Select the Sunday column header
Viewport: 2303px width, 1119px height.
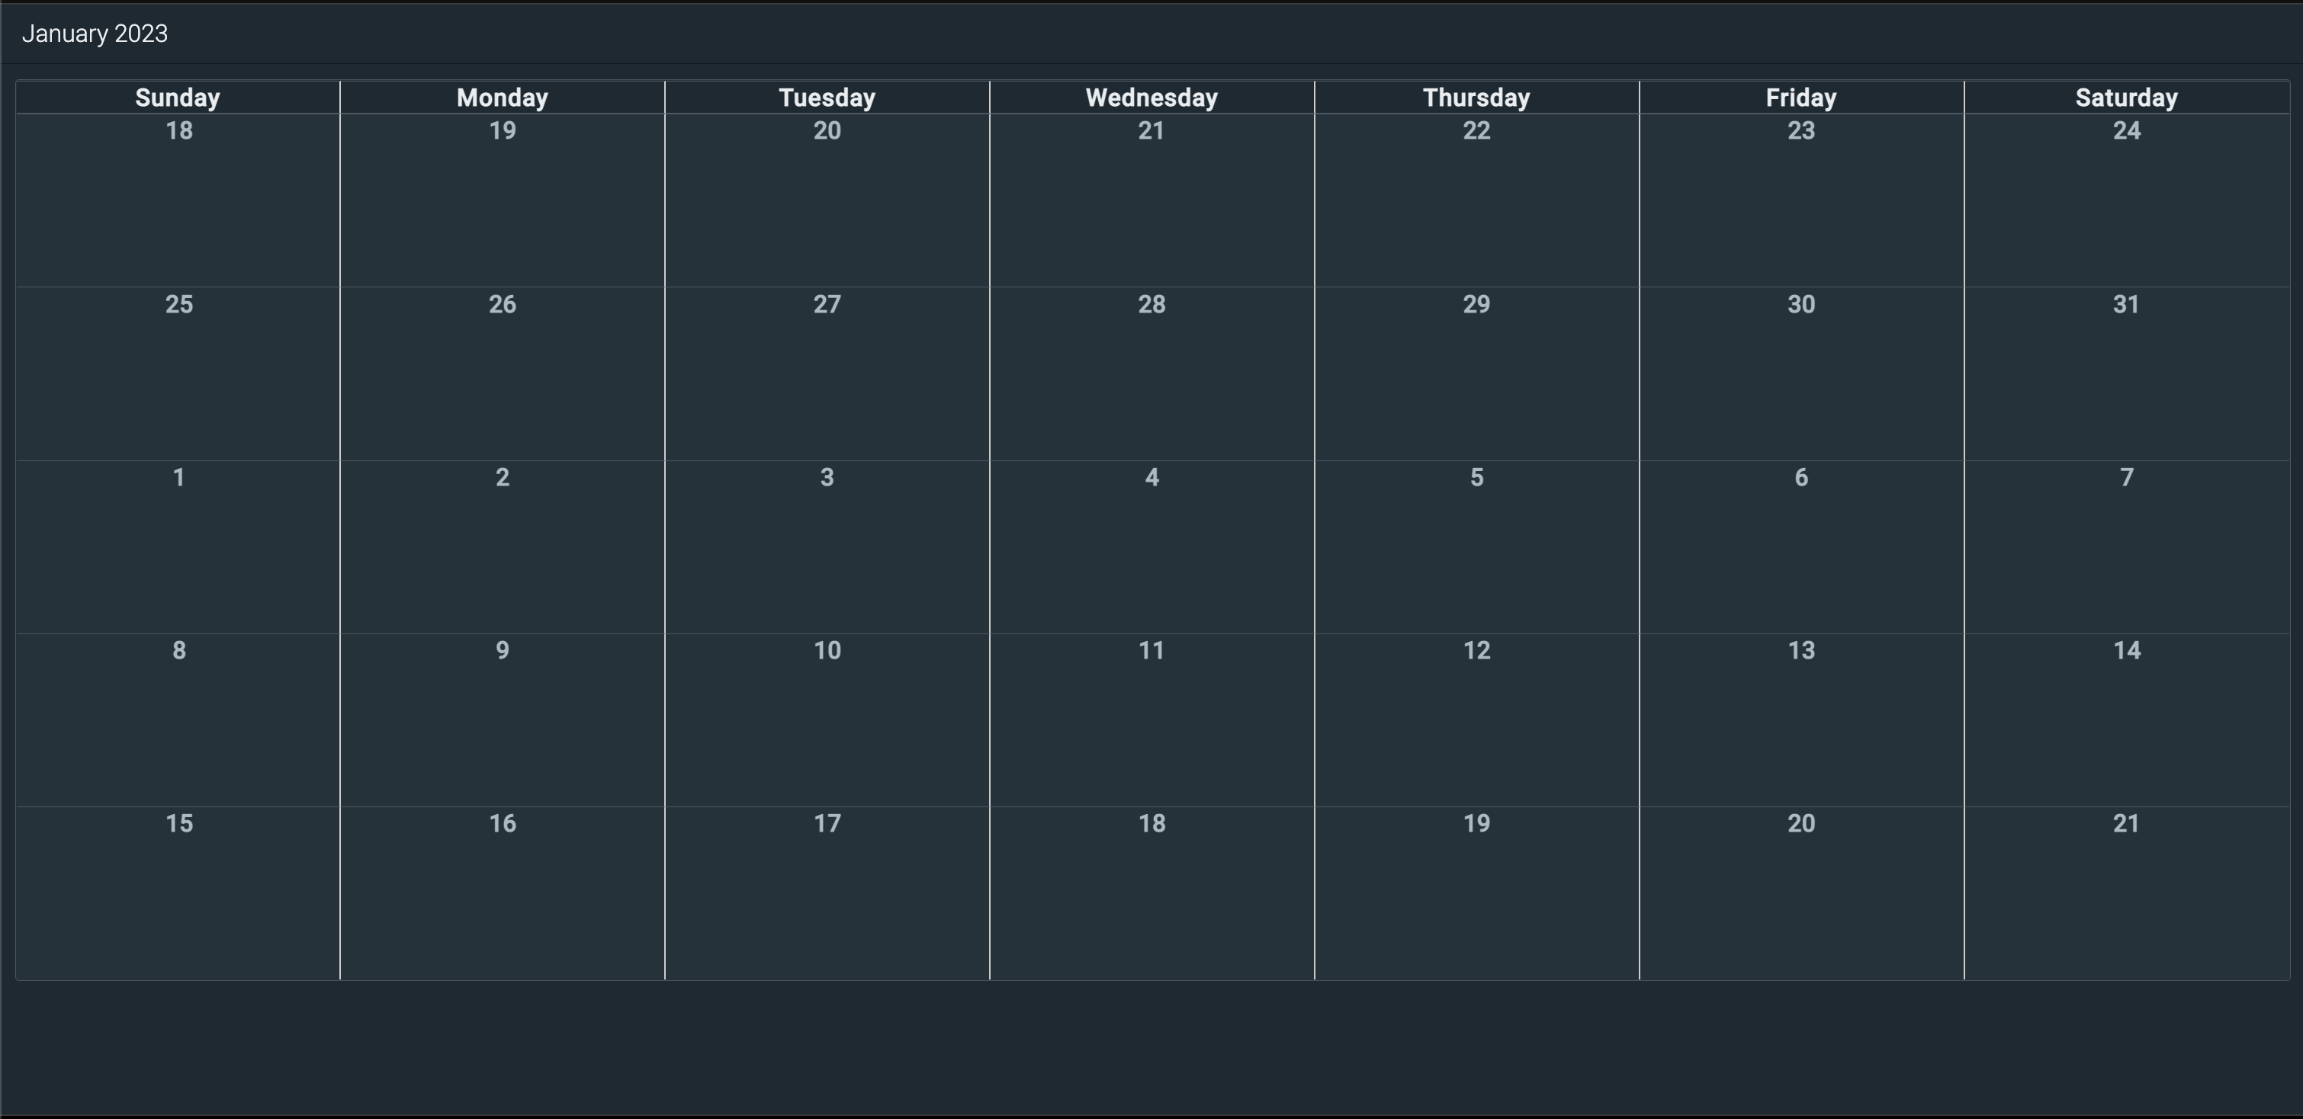click(x=177, y=98)
